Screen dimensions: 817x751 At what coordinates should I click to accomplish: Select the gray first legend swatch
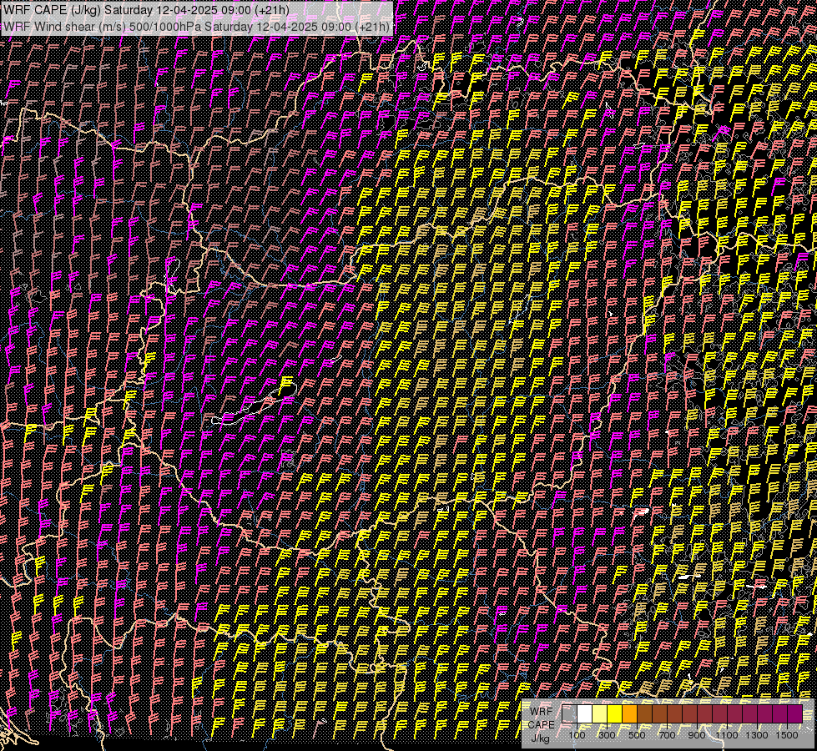click(x=569, y=714)
